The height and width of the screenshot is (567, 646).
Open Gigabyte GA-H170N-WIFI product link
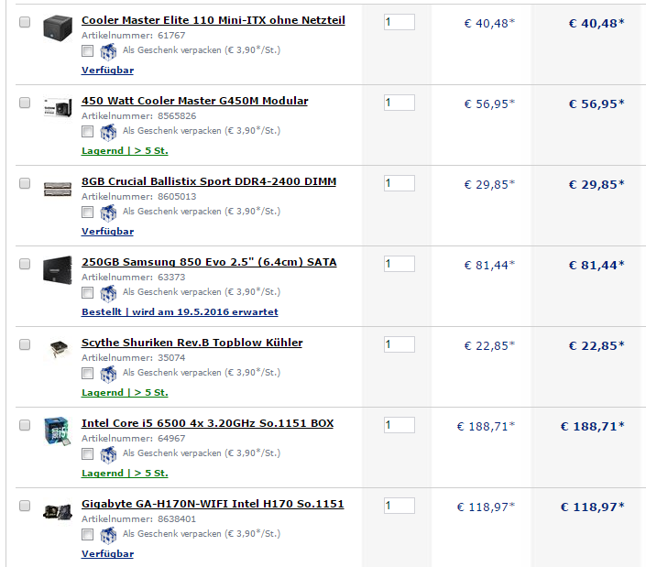click(x=213, y=504)
